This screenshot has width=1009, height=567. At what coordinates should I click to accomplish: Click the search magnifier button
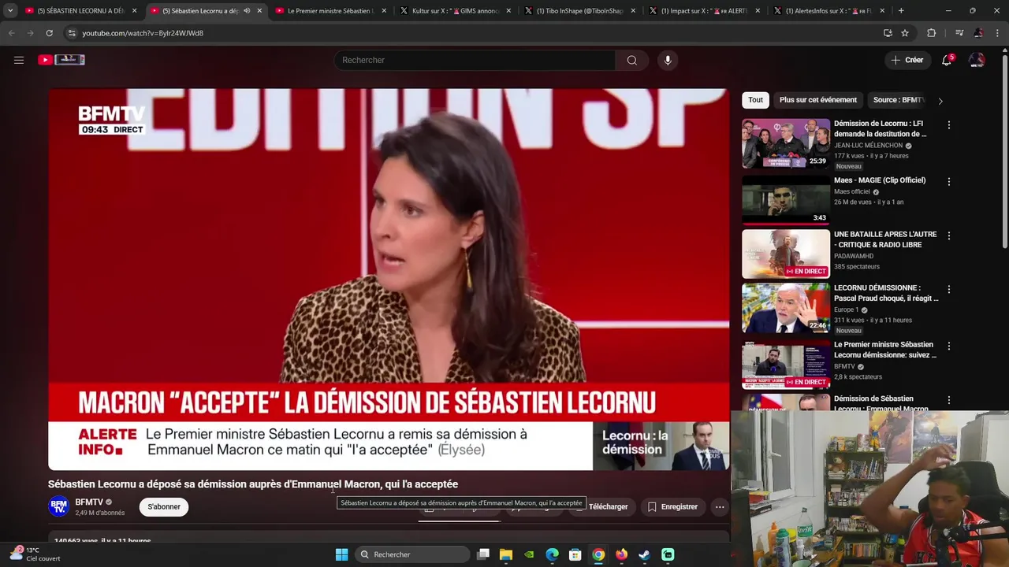(631, 60)
